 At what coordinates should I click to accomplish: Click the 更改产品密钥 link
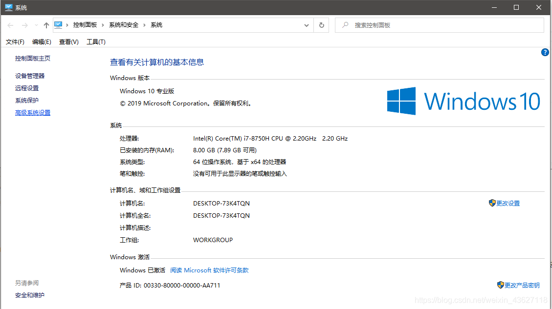pos(522,285)
